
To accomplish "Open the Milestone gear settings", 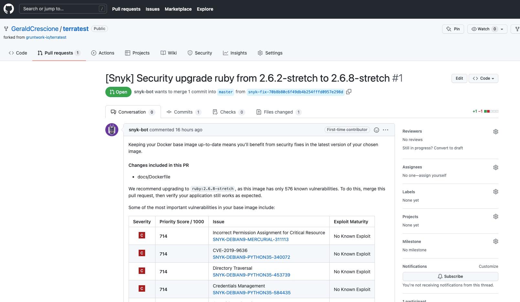I will click(496, 241).
